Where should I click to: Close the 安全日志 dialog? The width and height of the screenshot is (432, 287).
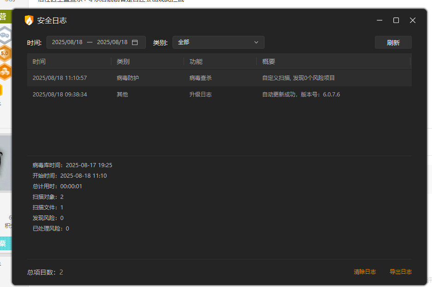point(413,20)
